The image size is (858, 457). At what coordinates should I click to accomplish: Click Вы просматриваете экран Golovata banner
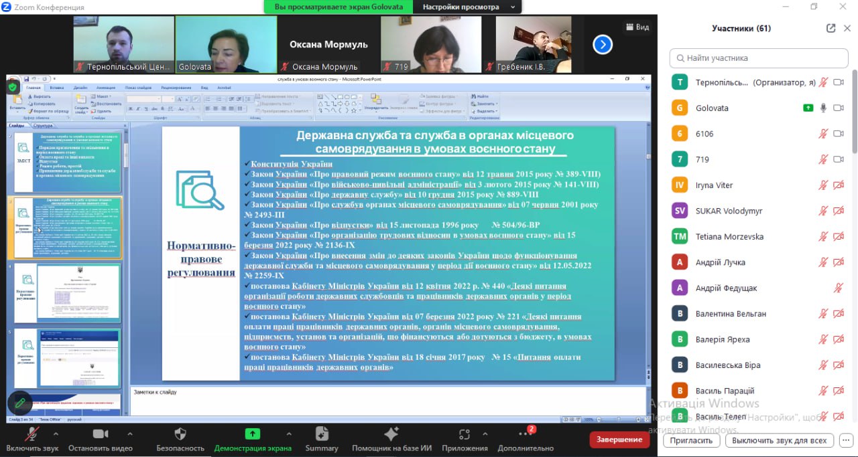pos(339,7)
